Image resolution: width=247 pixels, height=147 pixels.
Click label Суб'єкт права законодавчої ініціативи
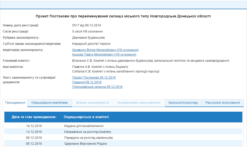(32, 44)
